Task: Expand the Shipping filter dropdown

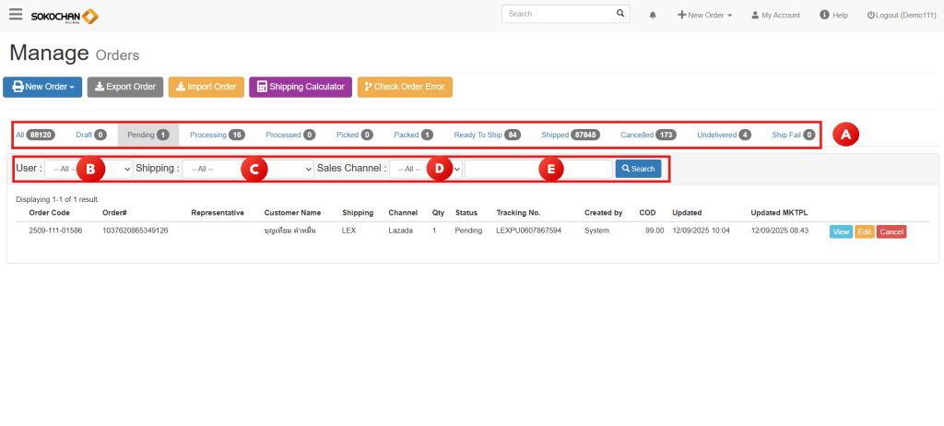Action: (x=248, y=170)
